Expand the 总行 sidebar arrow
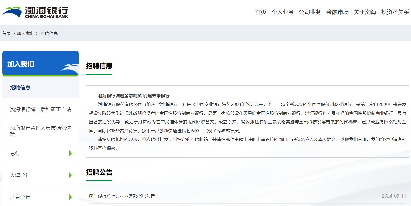411x206 pixels. pyautogui.click(x=70, y=153)
